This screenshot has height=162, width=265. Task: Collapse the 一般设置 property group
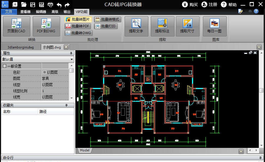[x=4, y=66]
